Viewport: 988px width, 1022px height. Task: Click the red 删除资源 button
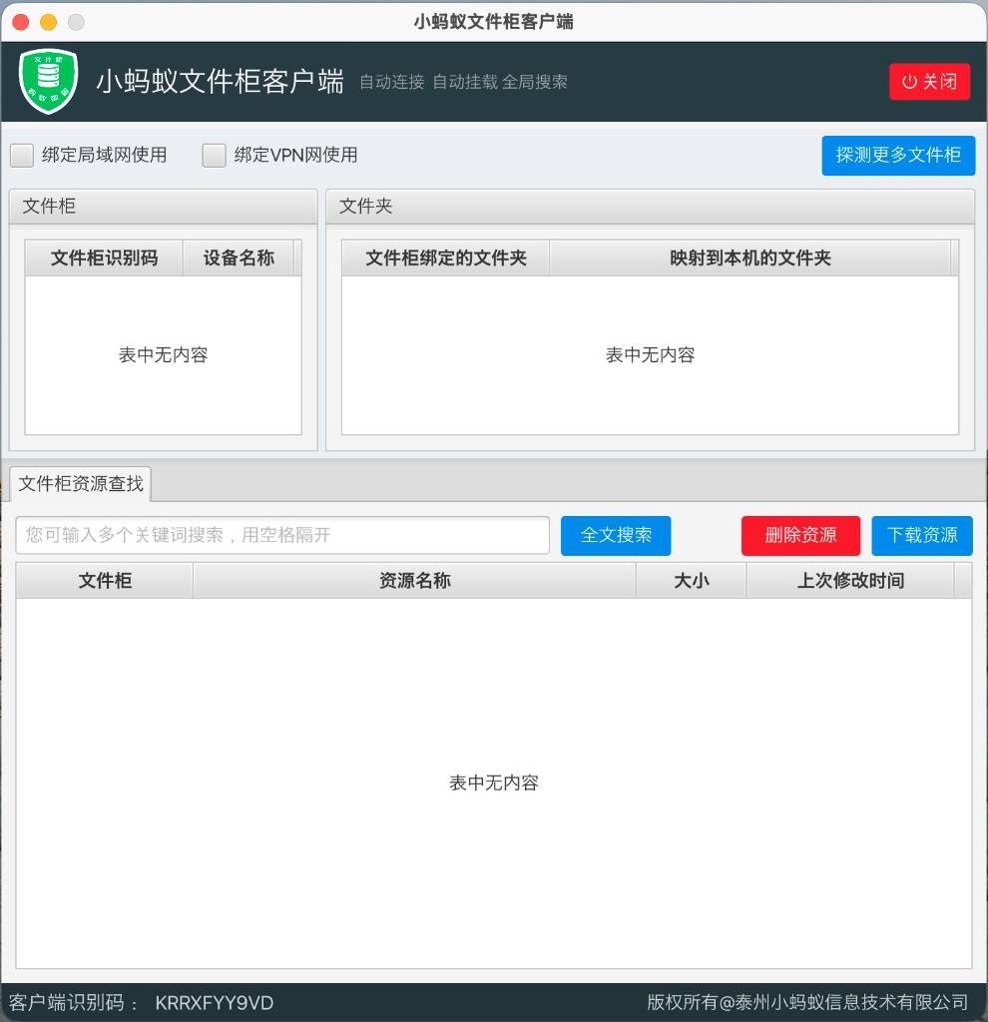(x=800, y=535)
